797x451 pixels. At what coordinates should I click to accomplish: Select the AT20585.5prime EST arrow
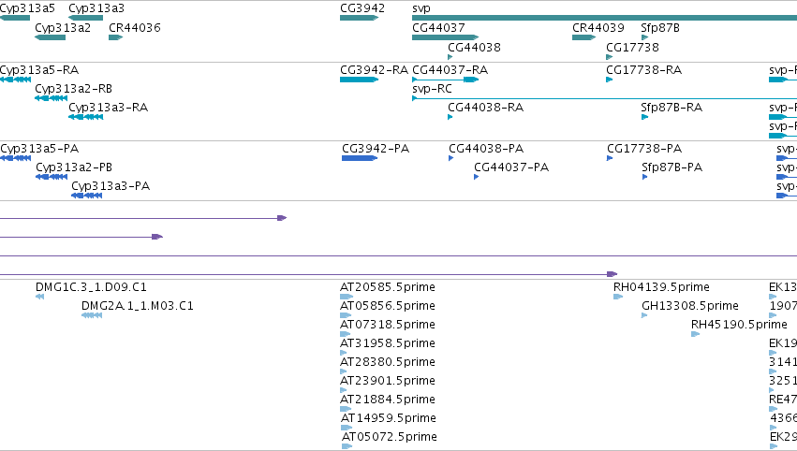point(347,297)
